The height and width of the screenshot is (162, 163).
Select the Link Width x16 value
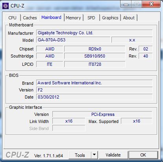pos(69,121)
